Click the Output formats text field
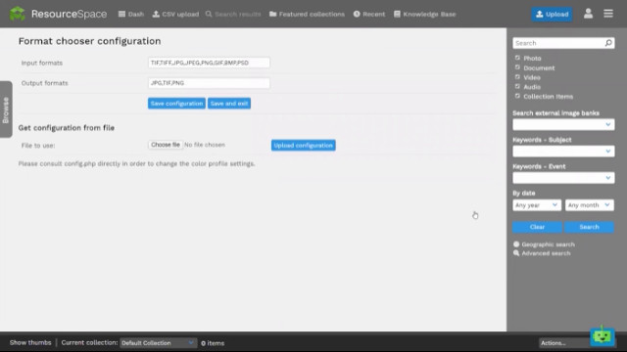The width and height of the screenshot is (627, 352). click(209, 83)
